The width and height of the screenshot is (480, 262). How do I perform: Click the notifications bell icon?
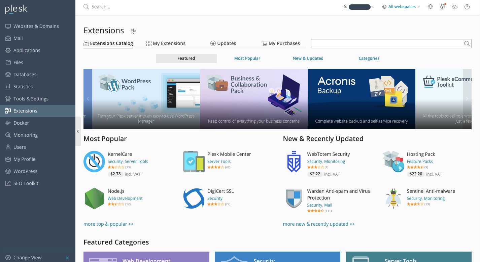(431, 7)
